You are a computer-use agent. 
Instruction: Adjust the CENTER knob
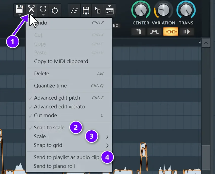141,10
